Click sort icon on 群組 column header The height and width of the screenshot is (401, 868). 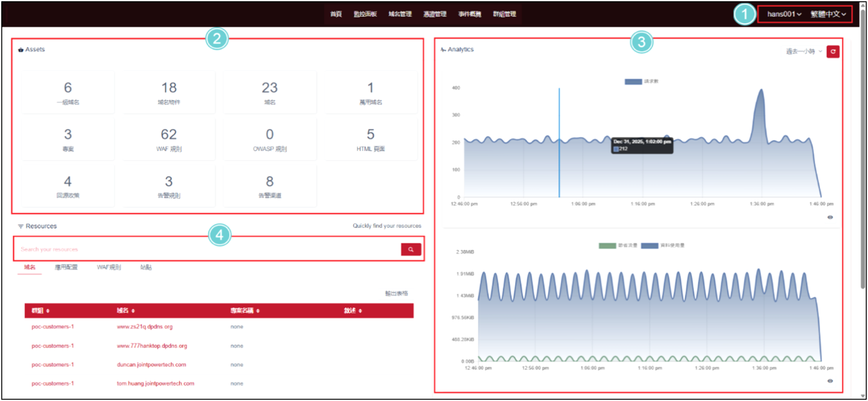tap(48, 311)
